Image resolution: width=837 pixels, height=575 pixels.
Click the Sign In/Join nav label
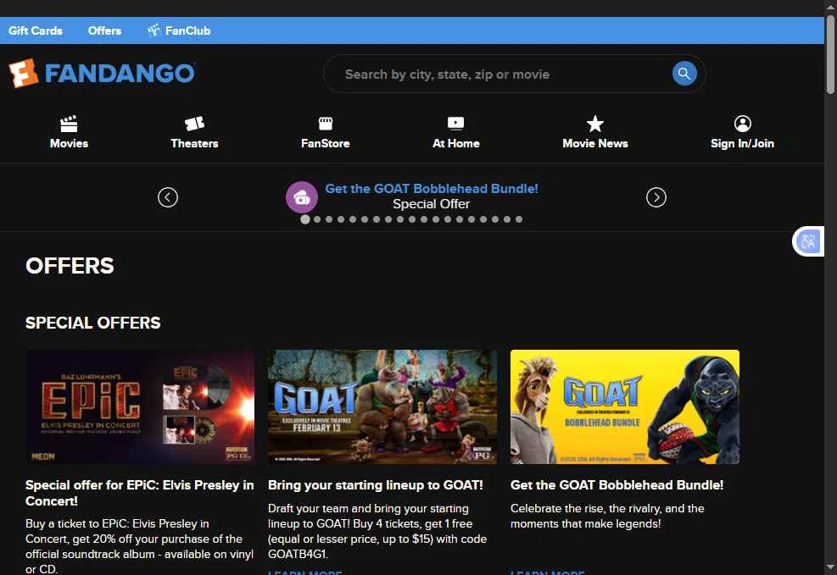click(743, 143)
